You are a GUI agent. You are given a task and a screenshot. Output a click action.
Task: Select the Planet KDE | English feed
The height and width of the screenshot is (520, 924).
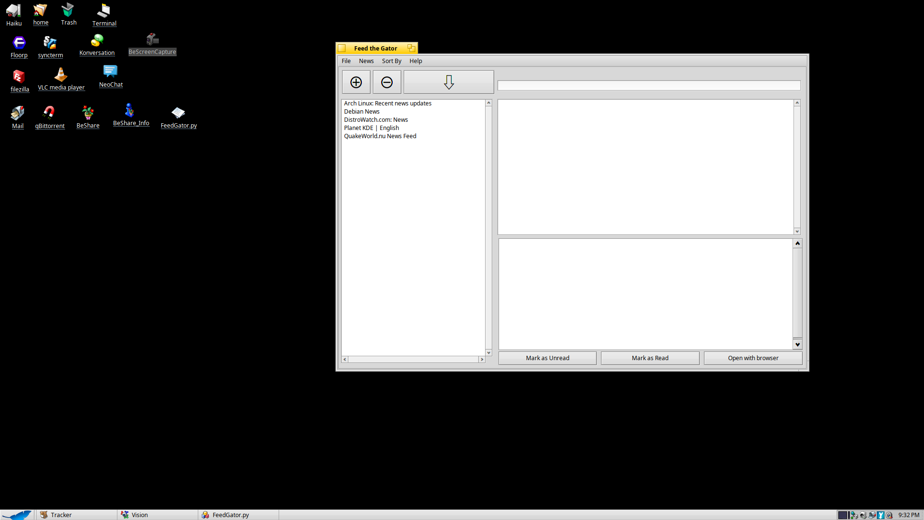point(371,128)
